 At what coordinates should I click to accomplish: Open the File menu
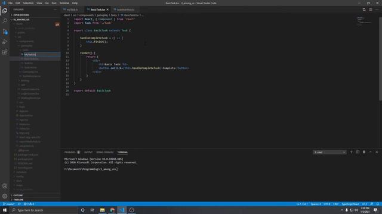pyautogui.click(x=11, y=3)
